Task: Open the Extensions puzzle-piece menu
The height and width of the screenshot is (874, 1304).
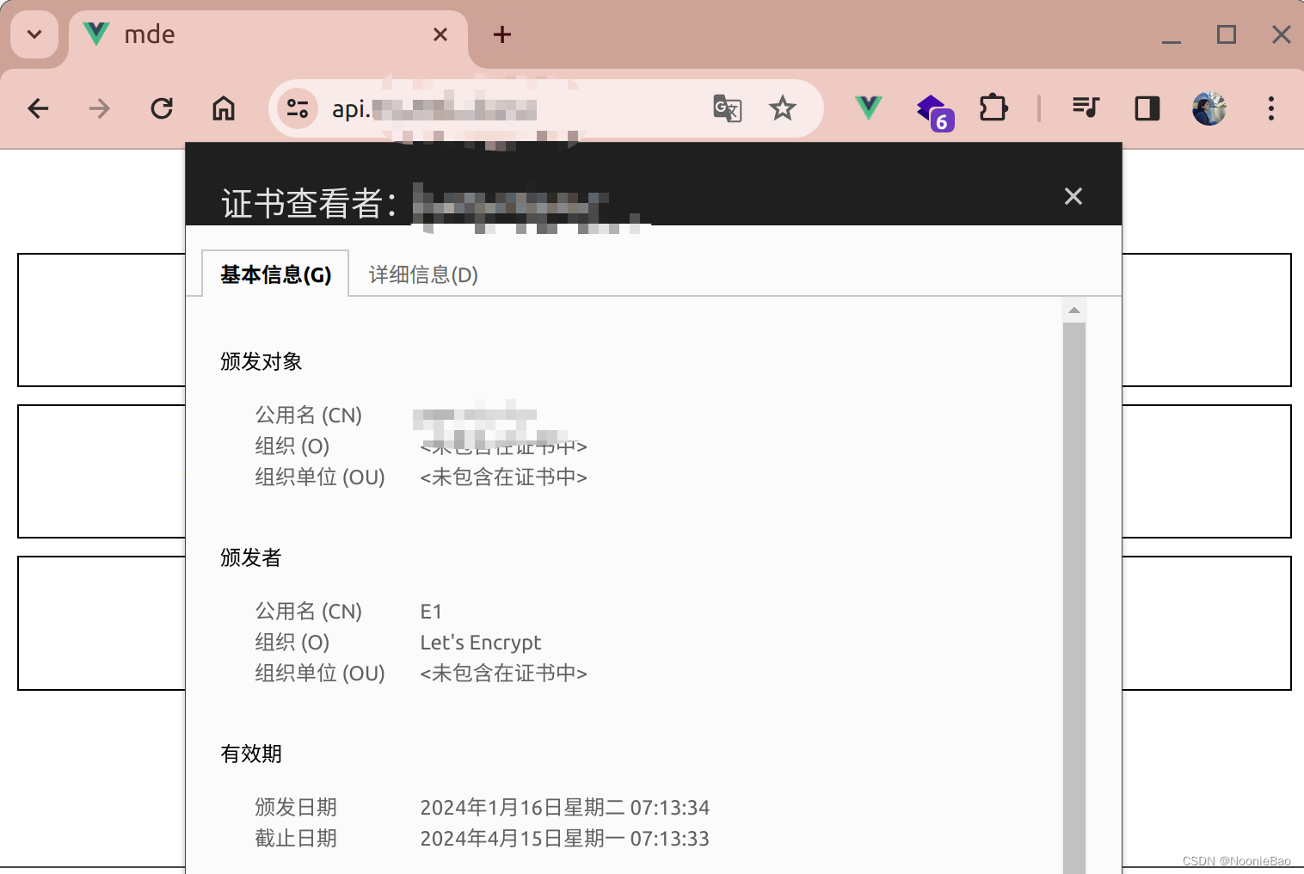Action: coord(993,108)
